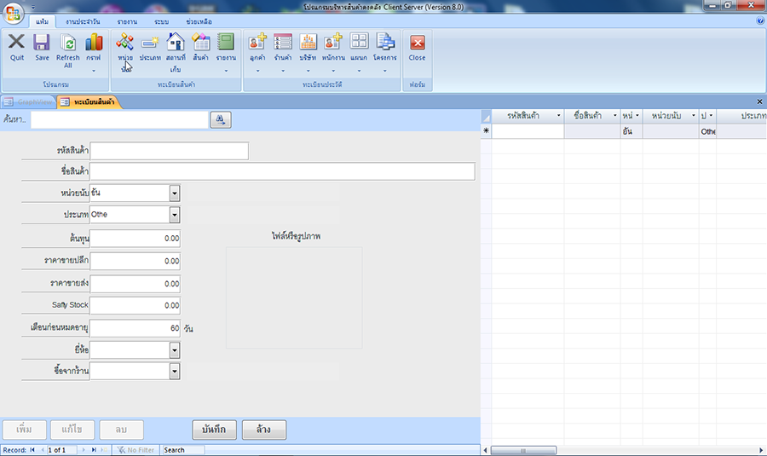Open the ประเภท Othe combo box

coord(174,215)
